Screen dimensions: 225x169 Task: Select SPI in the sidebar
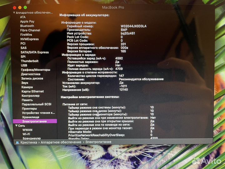pos(23,57)
